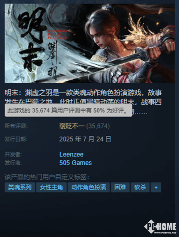Click the 类魂系列 tag
The height and width of the screenshot is (237, 179).
click(x=20, y=187)
